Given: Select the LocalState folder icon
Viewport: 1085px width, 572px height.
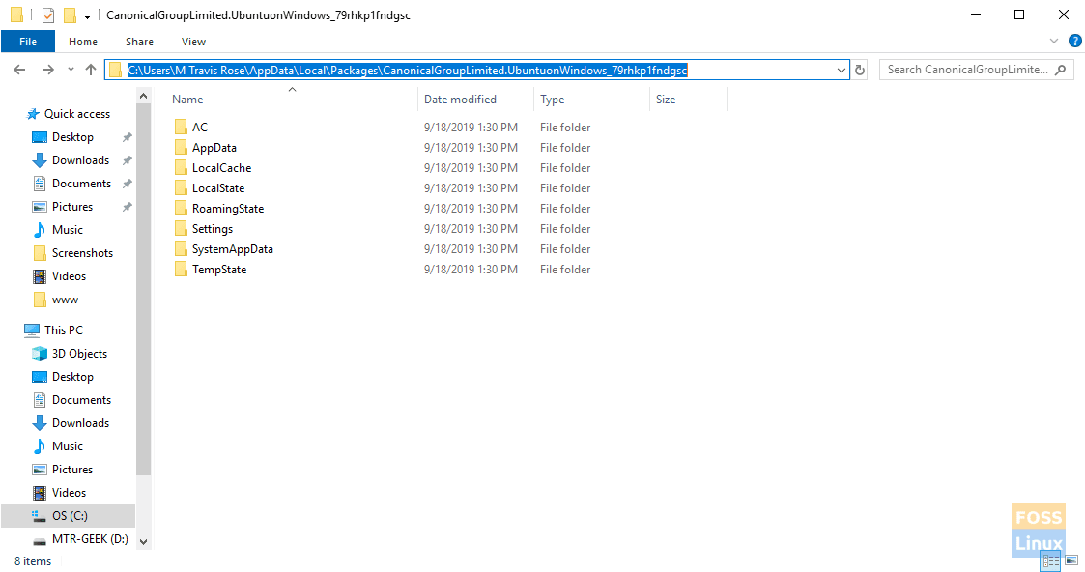Looking at the screenshot, I should (181, 187).
